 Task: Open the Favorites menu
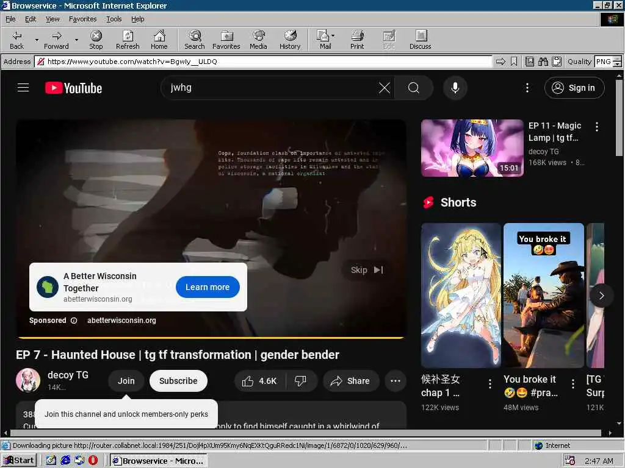pyautogui.click(x=82, y=19)
